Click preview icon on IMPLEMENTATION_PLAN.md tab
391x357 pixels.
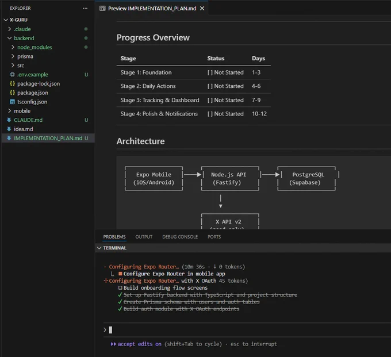102,9
